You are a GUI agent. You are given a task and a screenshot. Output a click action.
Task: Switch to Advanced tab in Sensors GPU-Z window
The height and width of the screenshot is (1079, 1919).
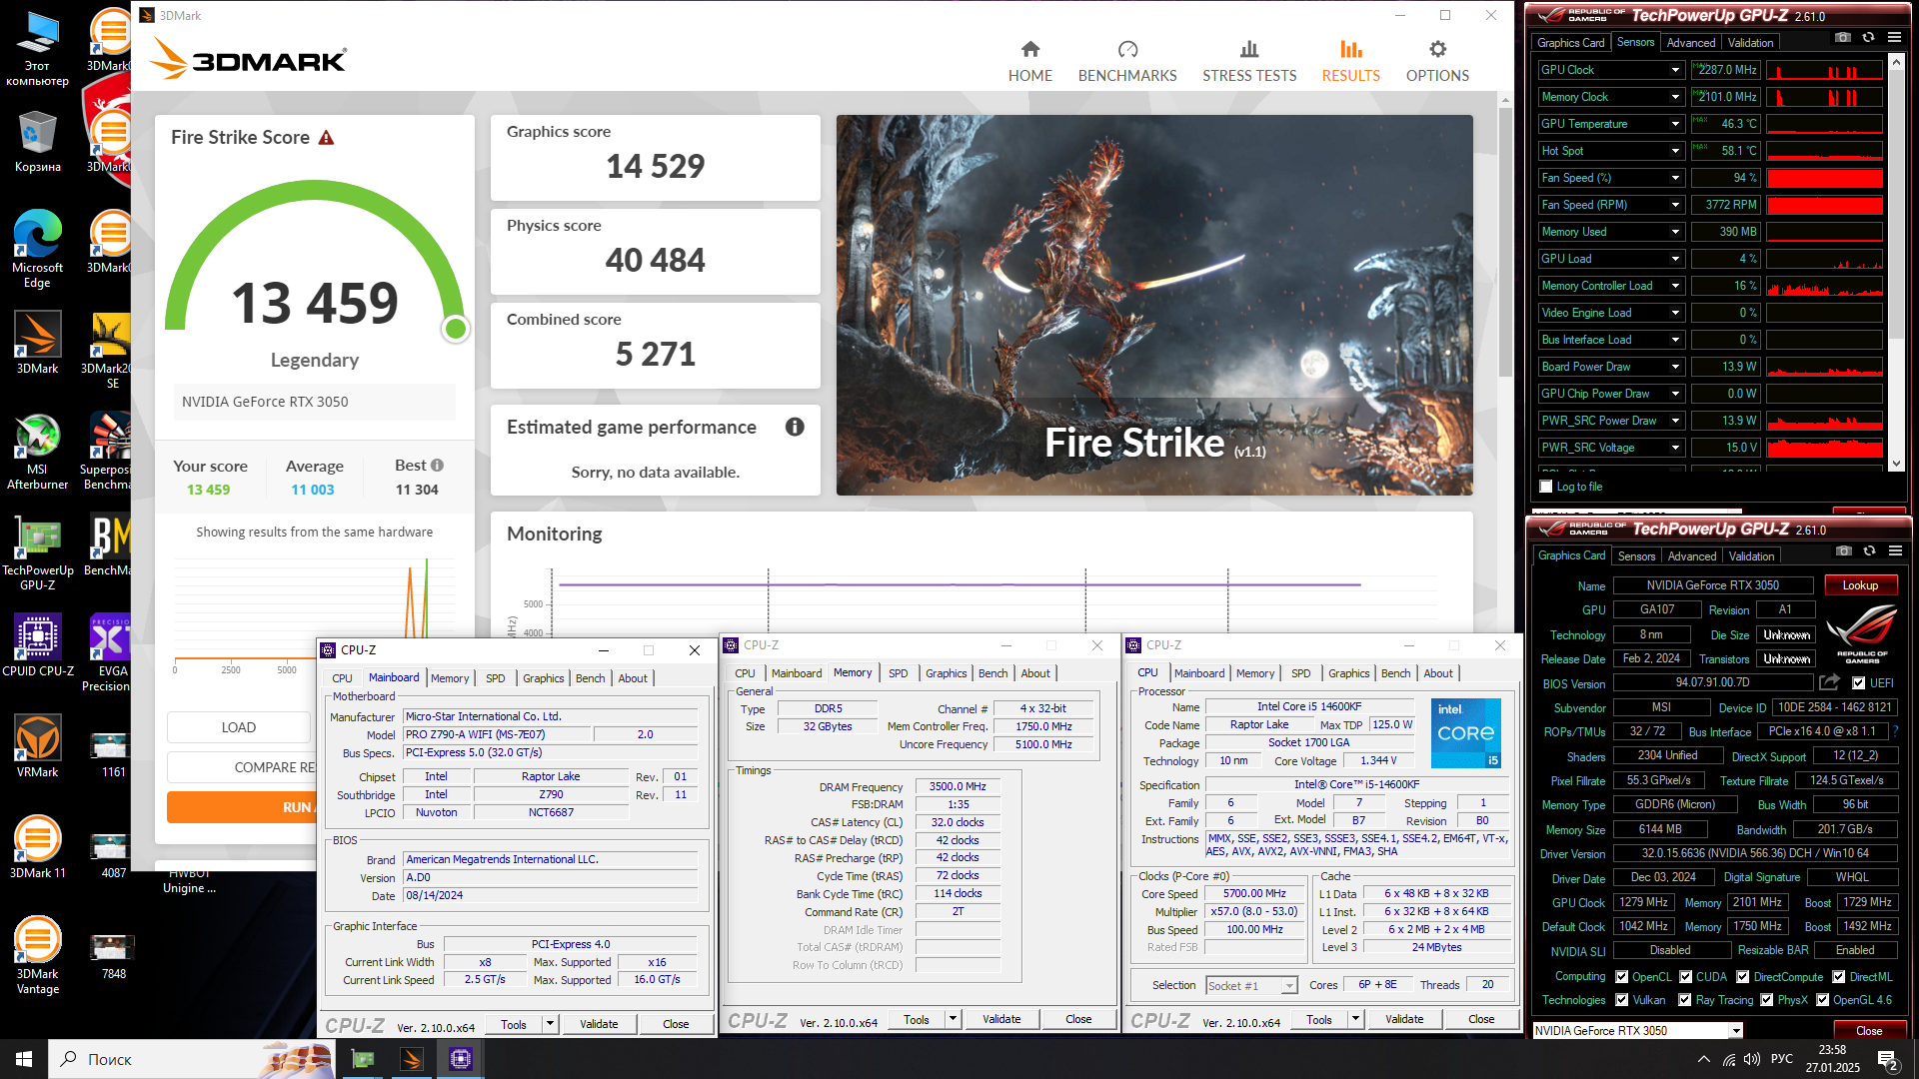(x=1691, y=43)
